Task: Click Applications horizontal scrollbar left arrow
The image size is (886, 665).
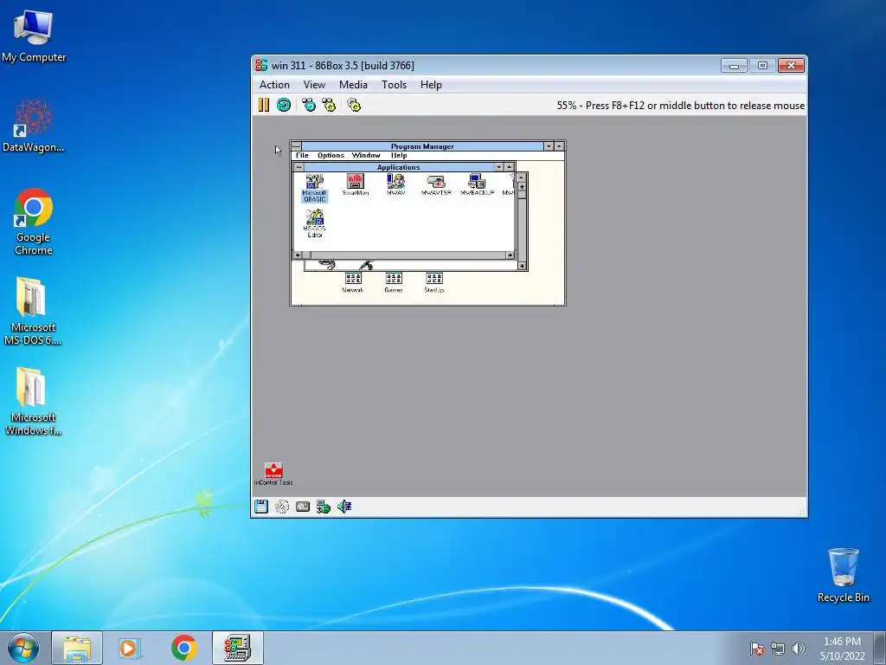Action: pos(299,255)
